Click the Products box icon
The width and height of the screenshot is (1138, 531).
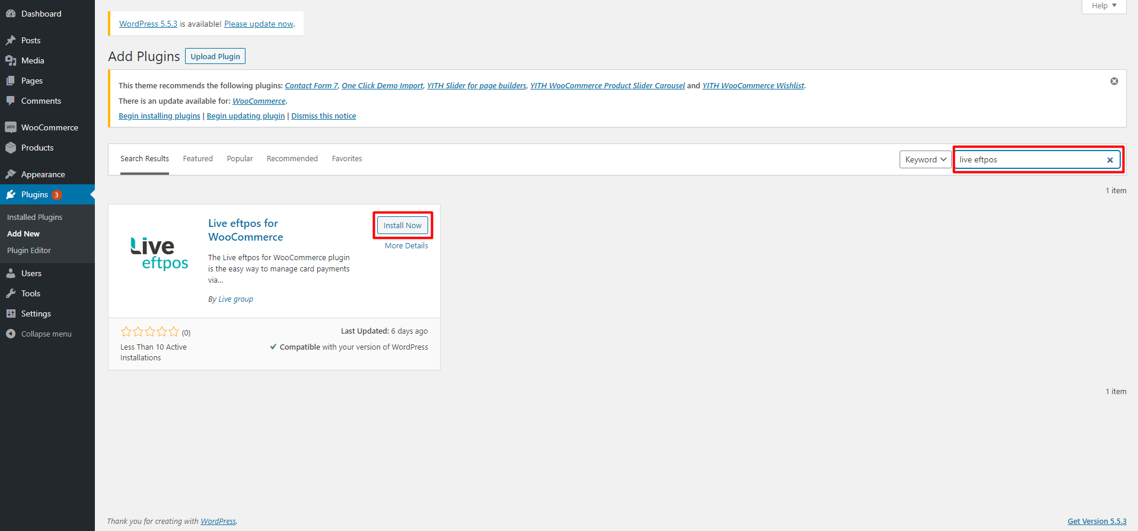click(x=11, y=148)
